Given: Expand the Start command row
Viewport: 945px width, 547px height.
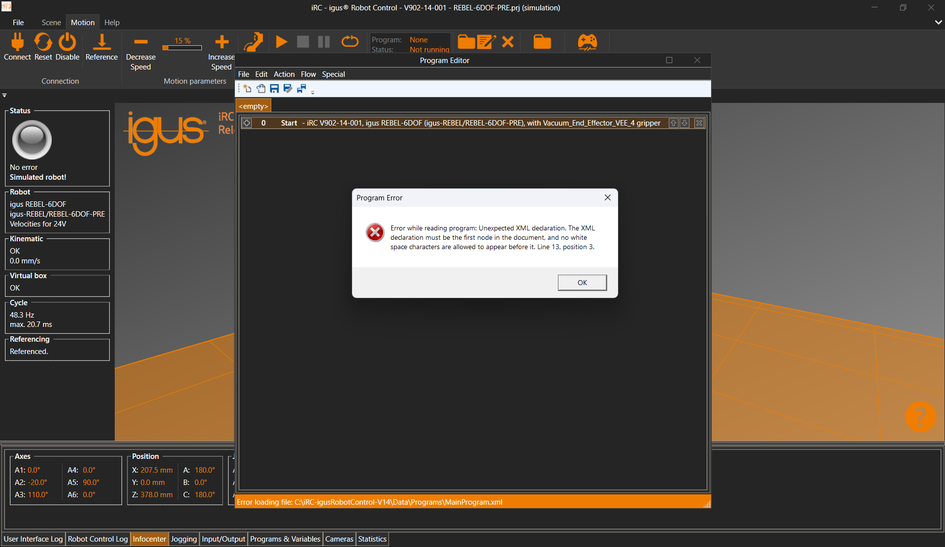Looking at the screenshot, I should (247, 123).
